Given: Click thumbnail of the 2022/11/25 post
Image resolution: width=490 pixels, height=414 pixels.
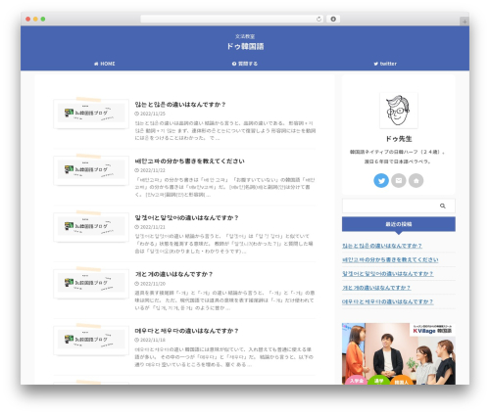Looking at the screenshot, I should tap(91, 114).
